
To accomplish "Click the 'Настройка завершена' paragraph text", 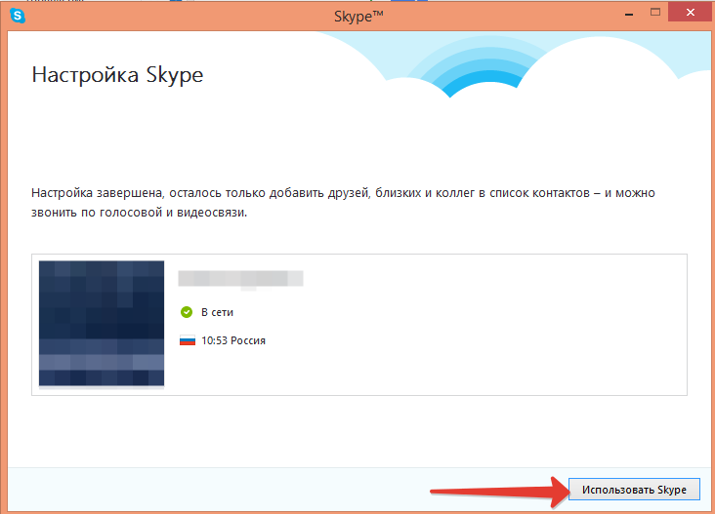I will tap(343, 203).
